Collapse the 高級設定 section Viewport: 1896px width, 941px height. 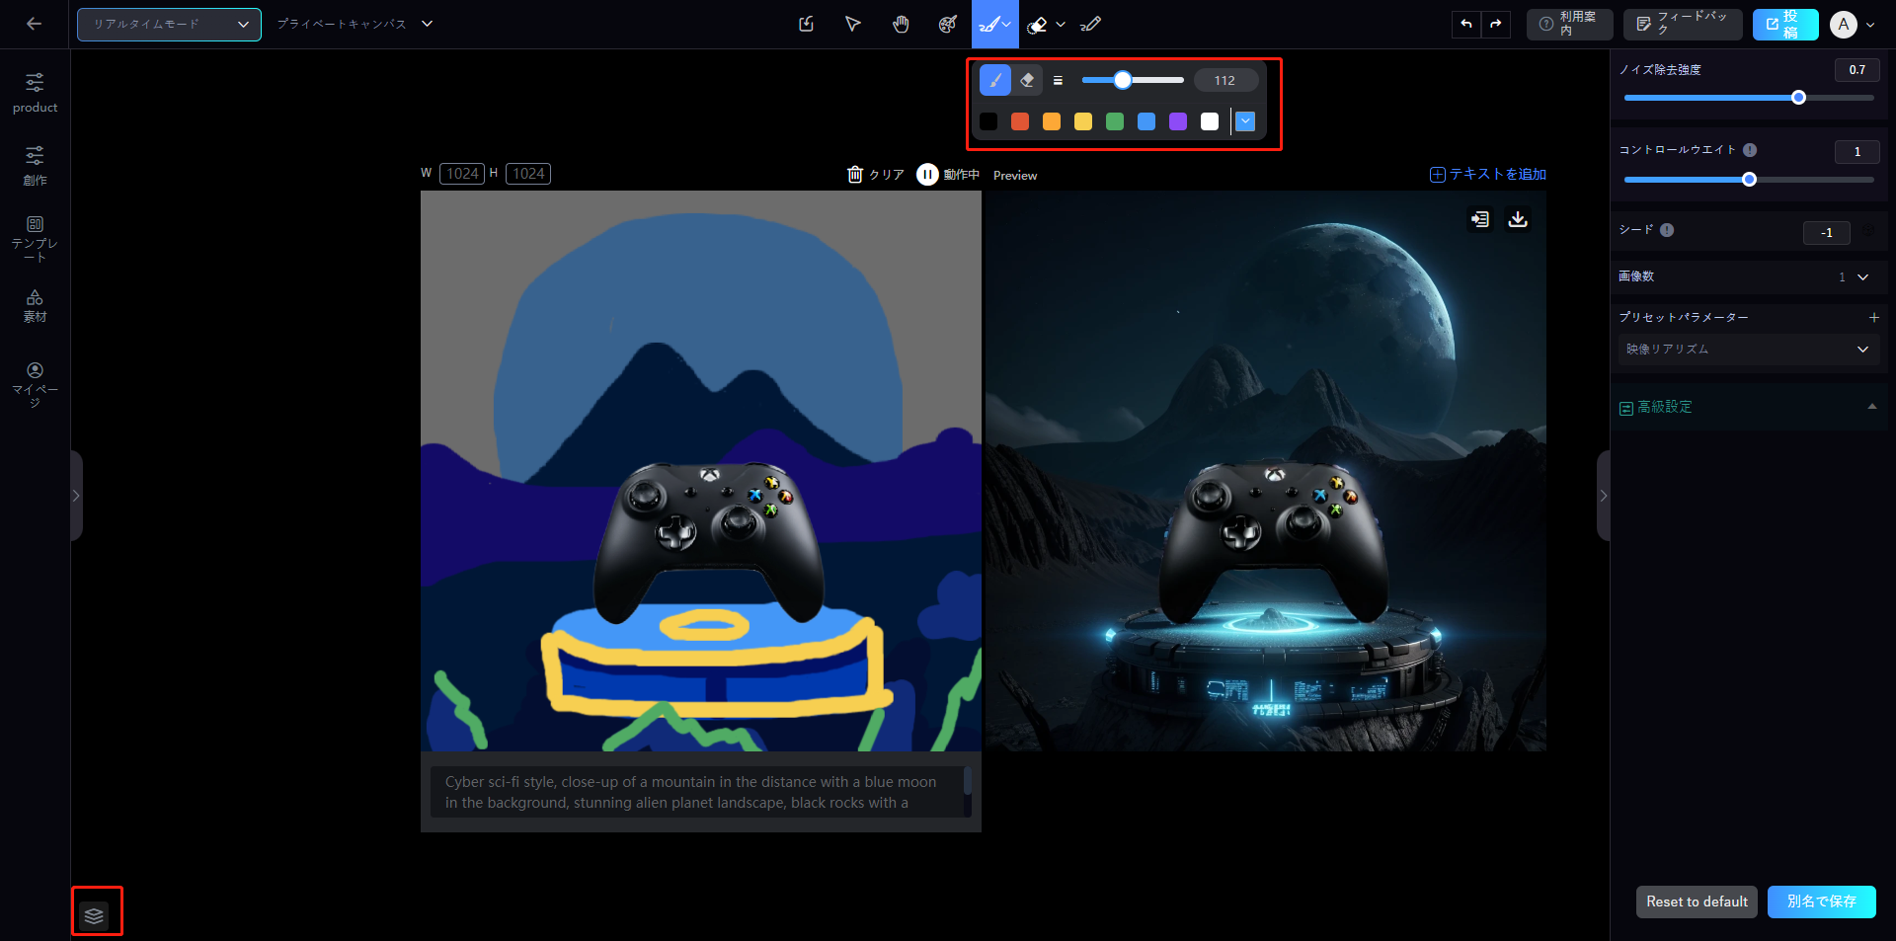(1871, 407)
